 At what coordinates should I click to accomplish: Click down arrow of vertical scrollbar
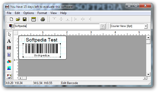148,74
